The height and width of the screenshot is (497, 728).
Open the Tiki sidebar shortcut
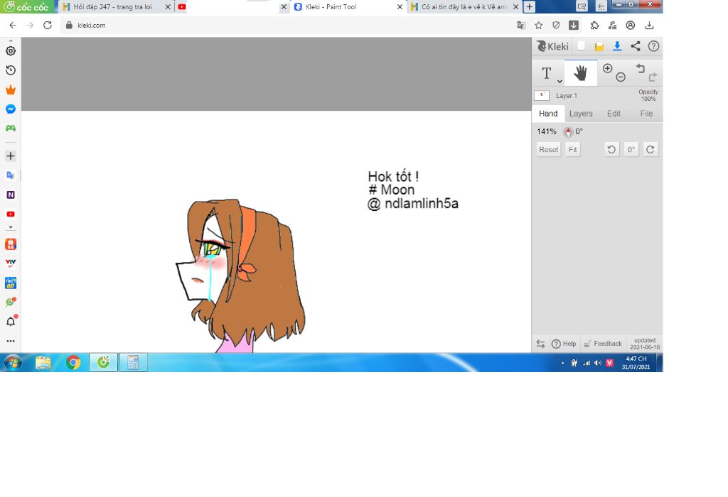(11, 283)
